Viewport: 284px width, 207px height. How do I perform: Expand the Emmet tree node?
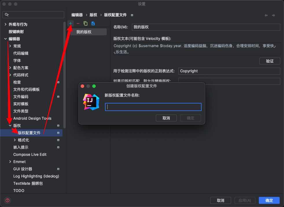[x=10, y=162]
